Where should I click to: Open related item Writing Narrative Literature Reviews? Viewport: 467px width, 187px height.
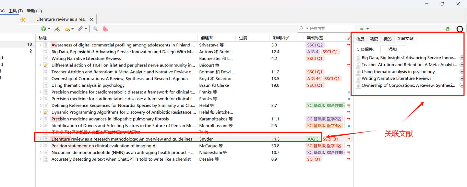click(396, 79)
